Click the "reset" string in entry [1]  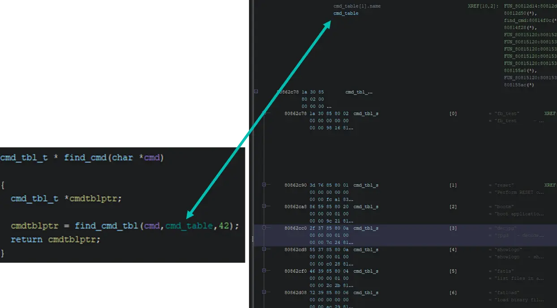pyautogui.click(x=504, y=185)
